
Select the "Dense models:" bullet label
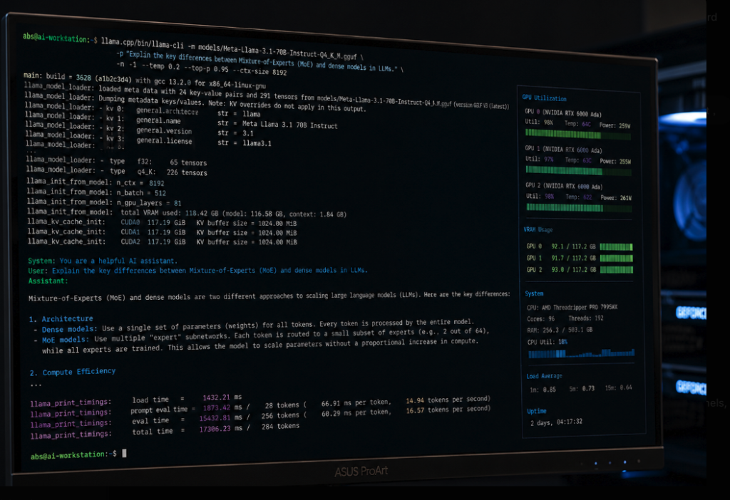[x=70, y=329]
